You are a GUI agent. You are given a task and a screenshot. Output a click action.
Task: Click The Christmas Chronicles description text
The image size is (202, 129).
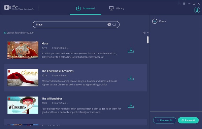pos(79,83)
